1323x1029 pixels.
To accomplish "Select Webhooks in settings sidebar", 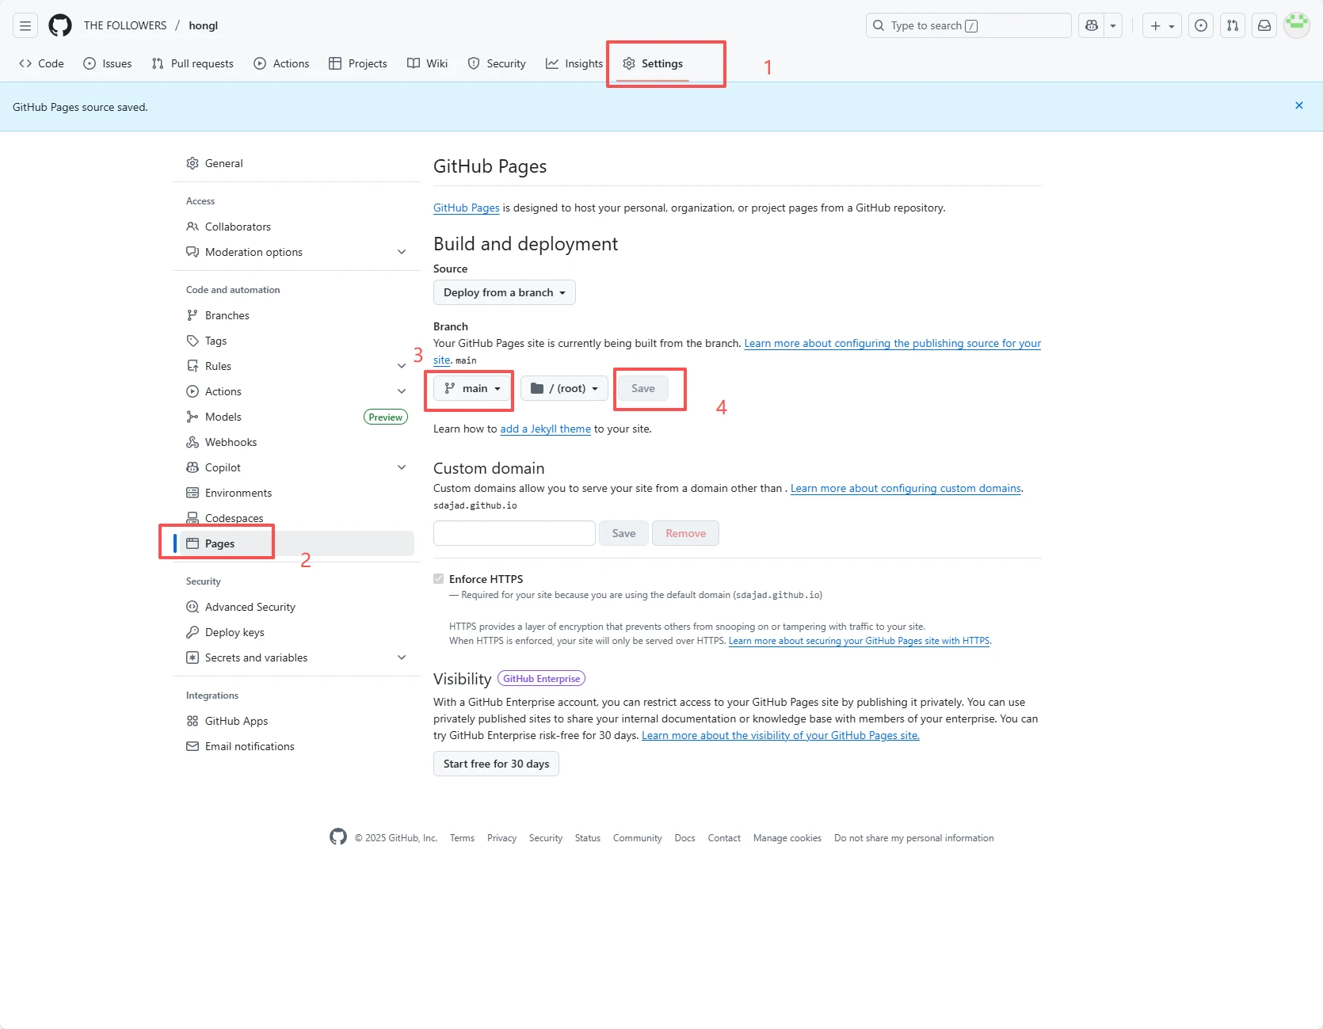I will click(231, 442).
